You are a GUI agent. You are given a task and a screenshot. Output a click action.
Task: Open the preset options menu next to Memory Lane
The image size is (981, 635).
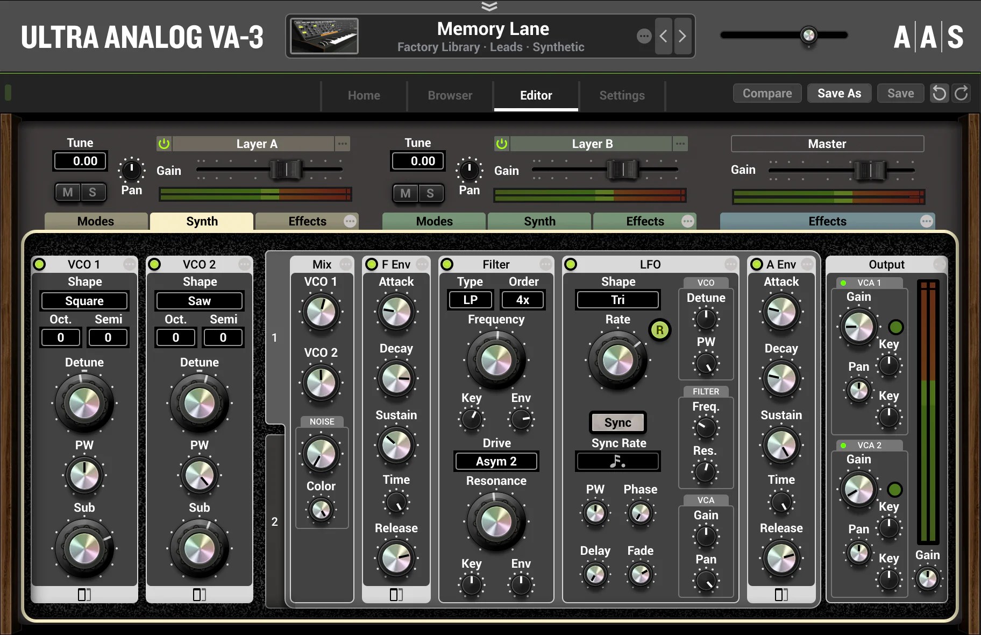(x=643, y=36)
